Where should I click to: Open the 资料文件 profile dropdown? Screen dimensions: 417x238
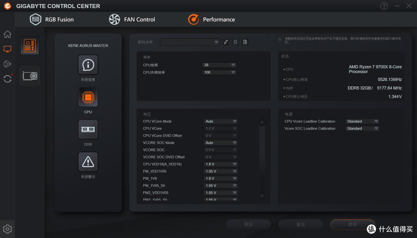(190, 42)
